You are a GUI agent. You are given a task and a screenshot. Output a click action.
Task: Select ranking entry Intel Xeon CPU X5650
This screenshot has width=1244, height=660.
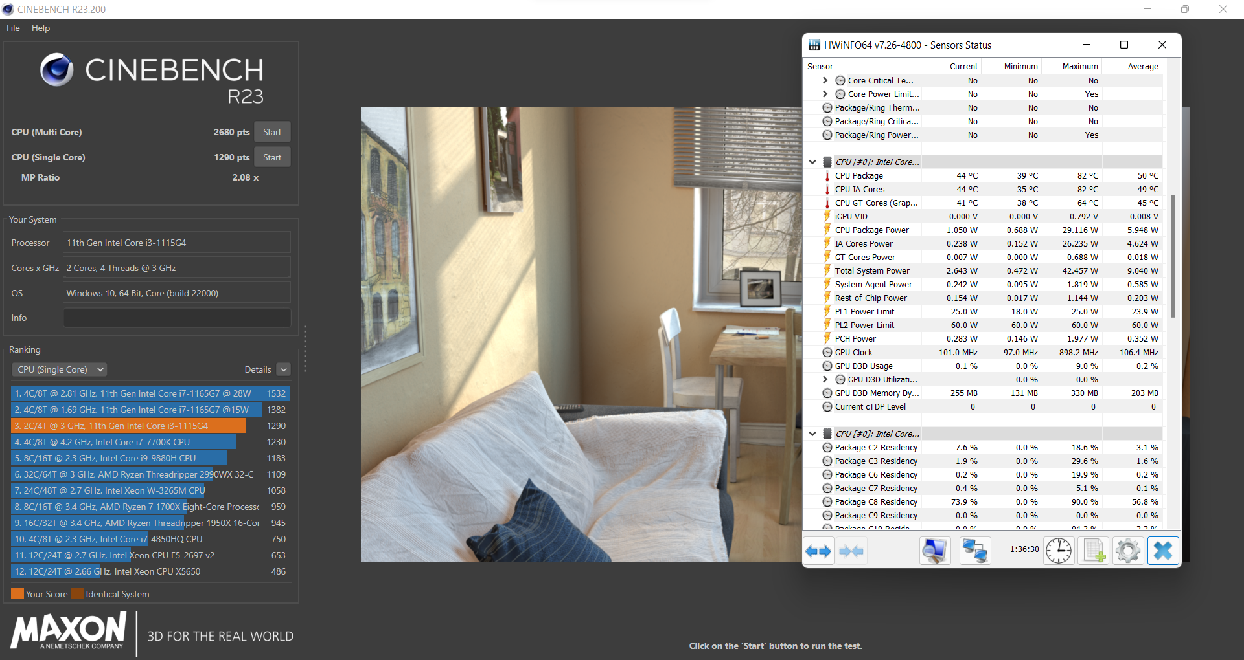coord(150,571)
